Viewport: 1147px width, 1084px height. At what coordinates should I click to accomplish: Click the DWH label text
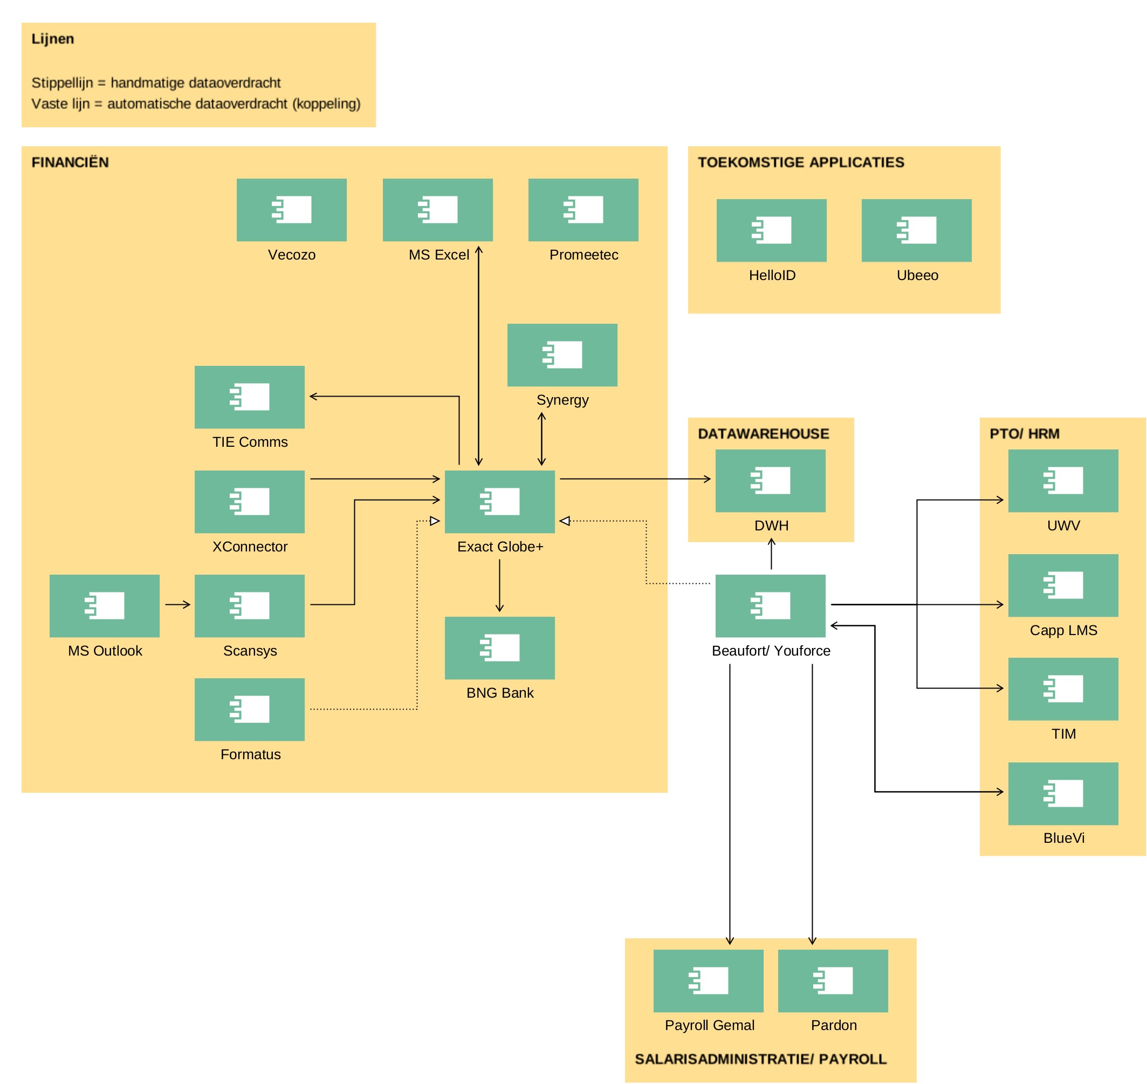click(x=772, y=526)
